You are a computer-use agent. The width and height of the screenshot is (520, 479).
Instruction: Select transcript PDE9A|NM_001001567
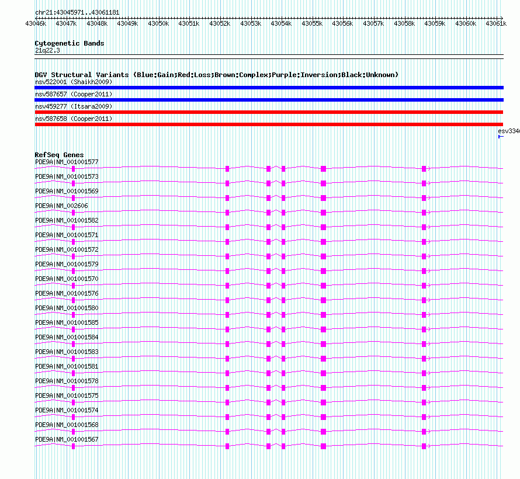67,439
